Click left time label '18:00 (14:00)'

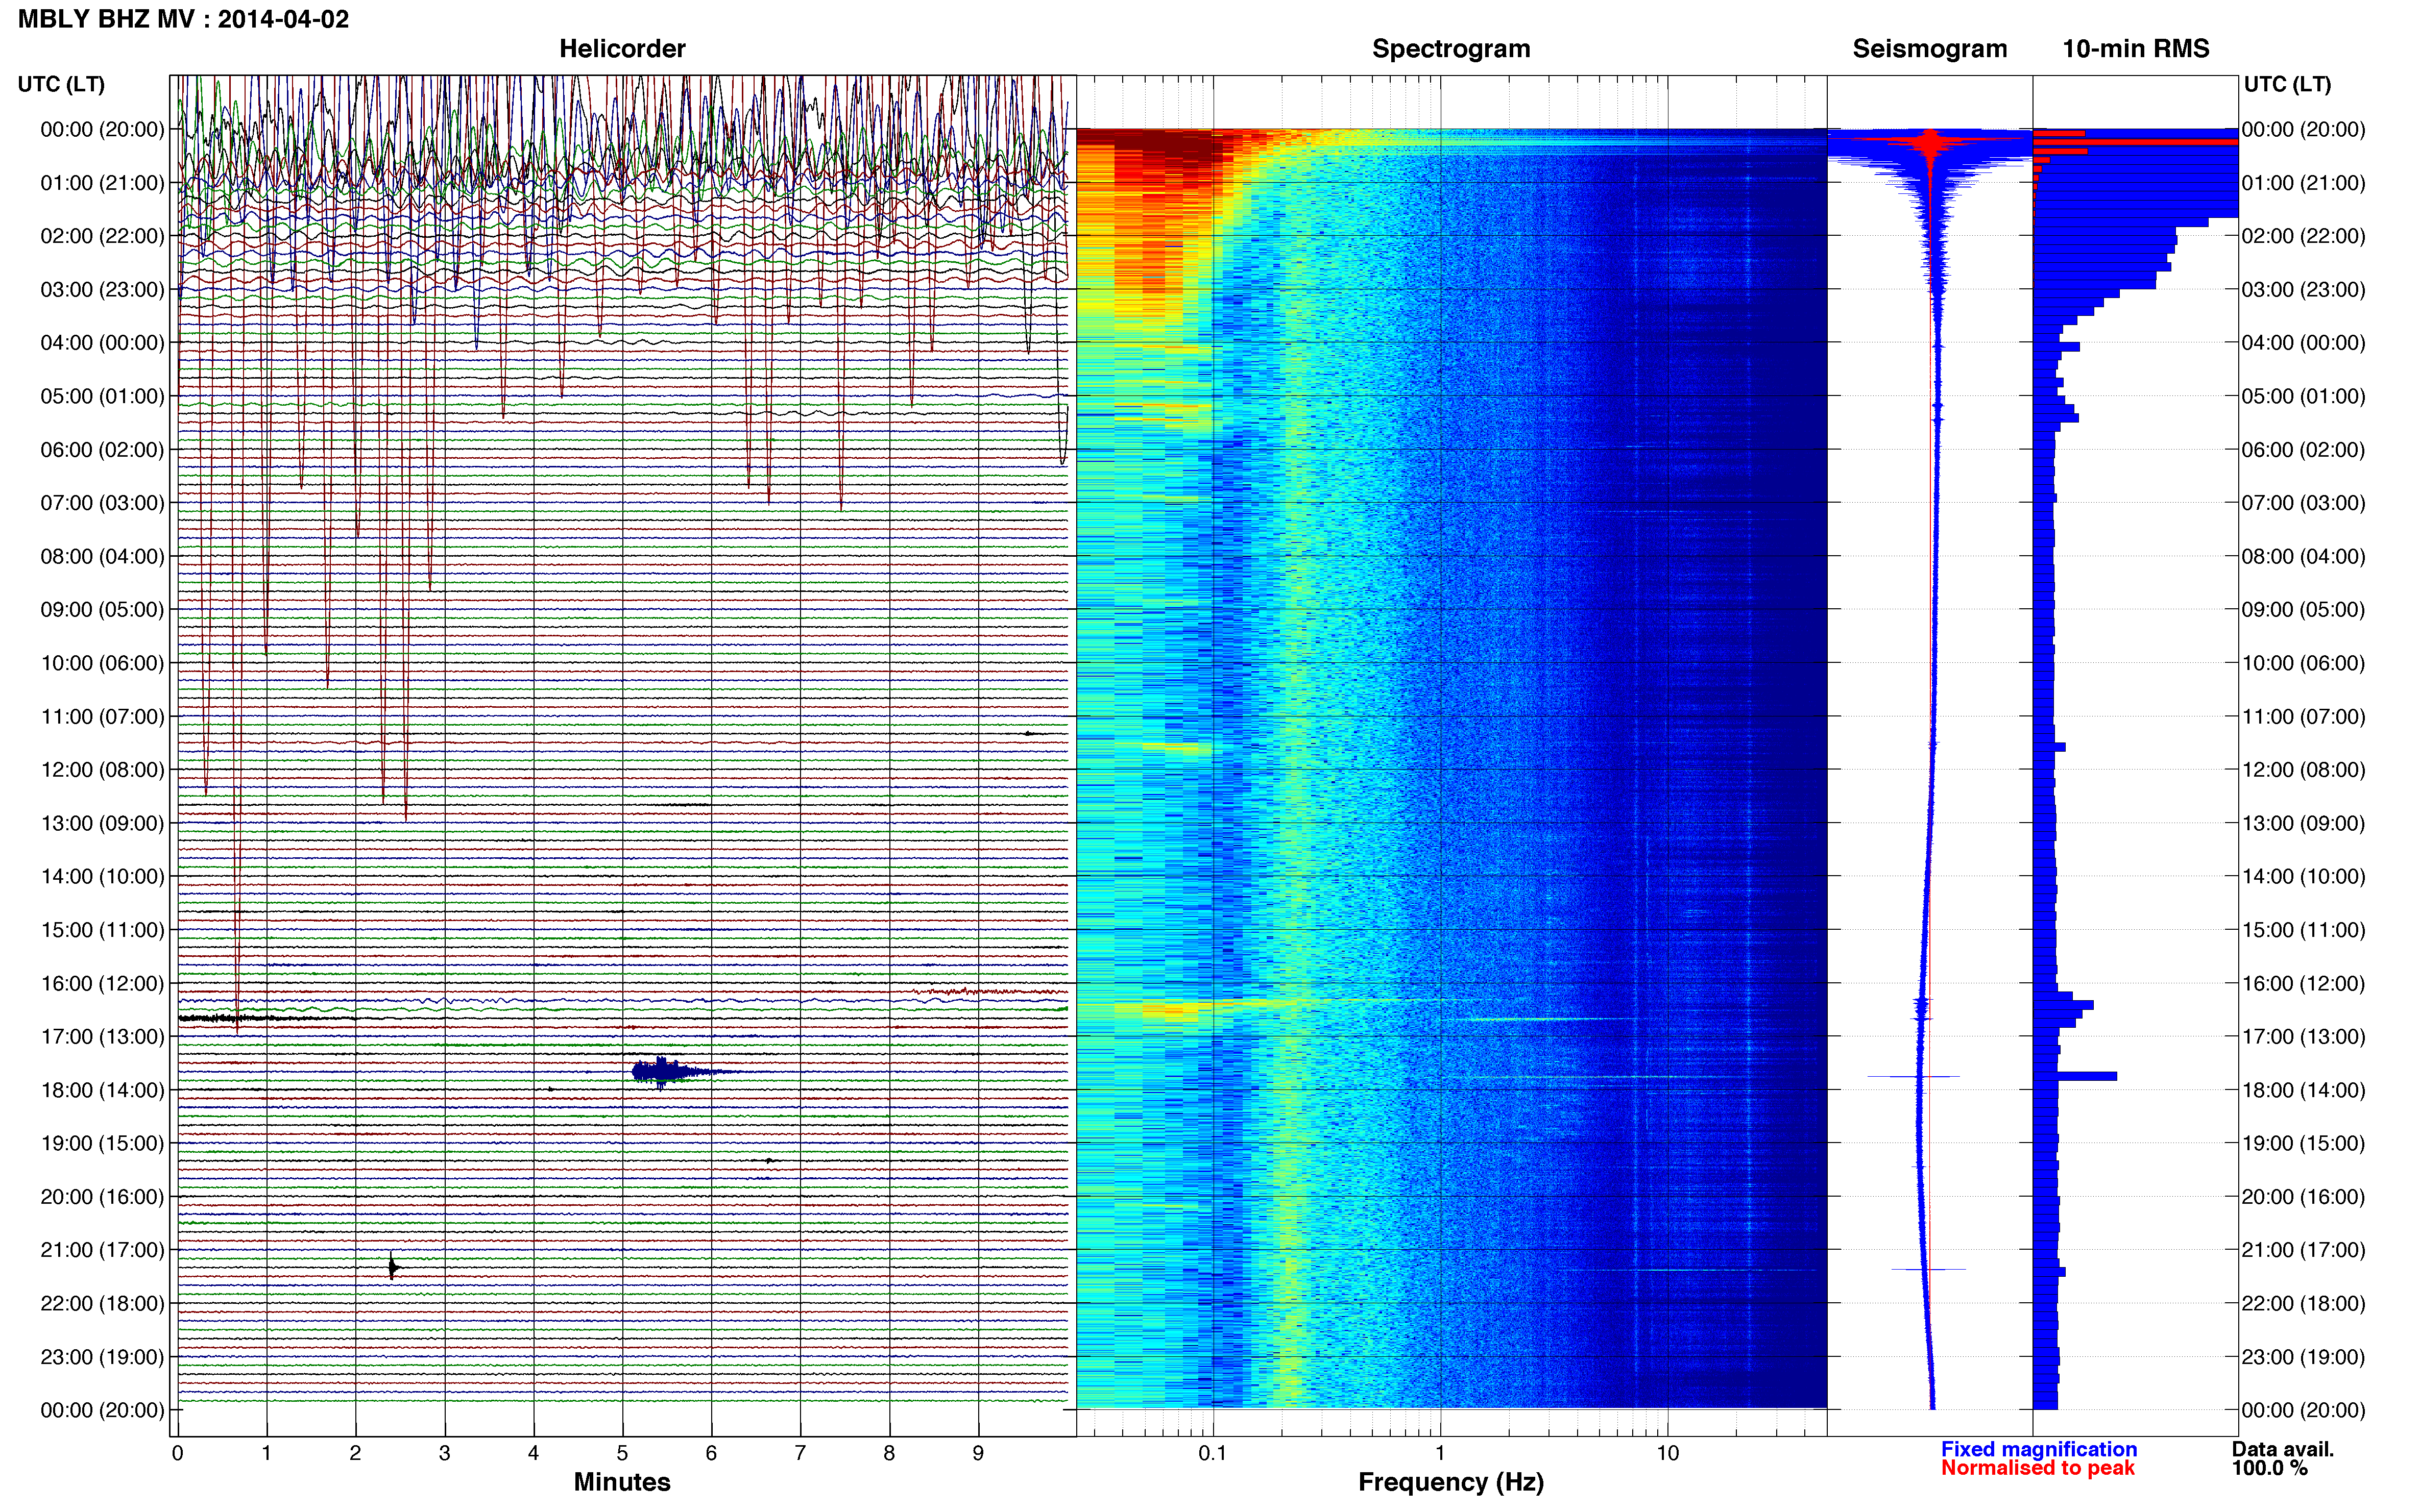(102, 1090)
